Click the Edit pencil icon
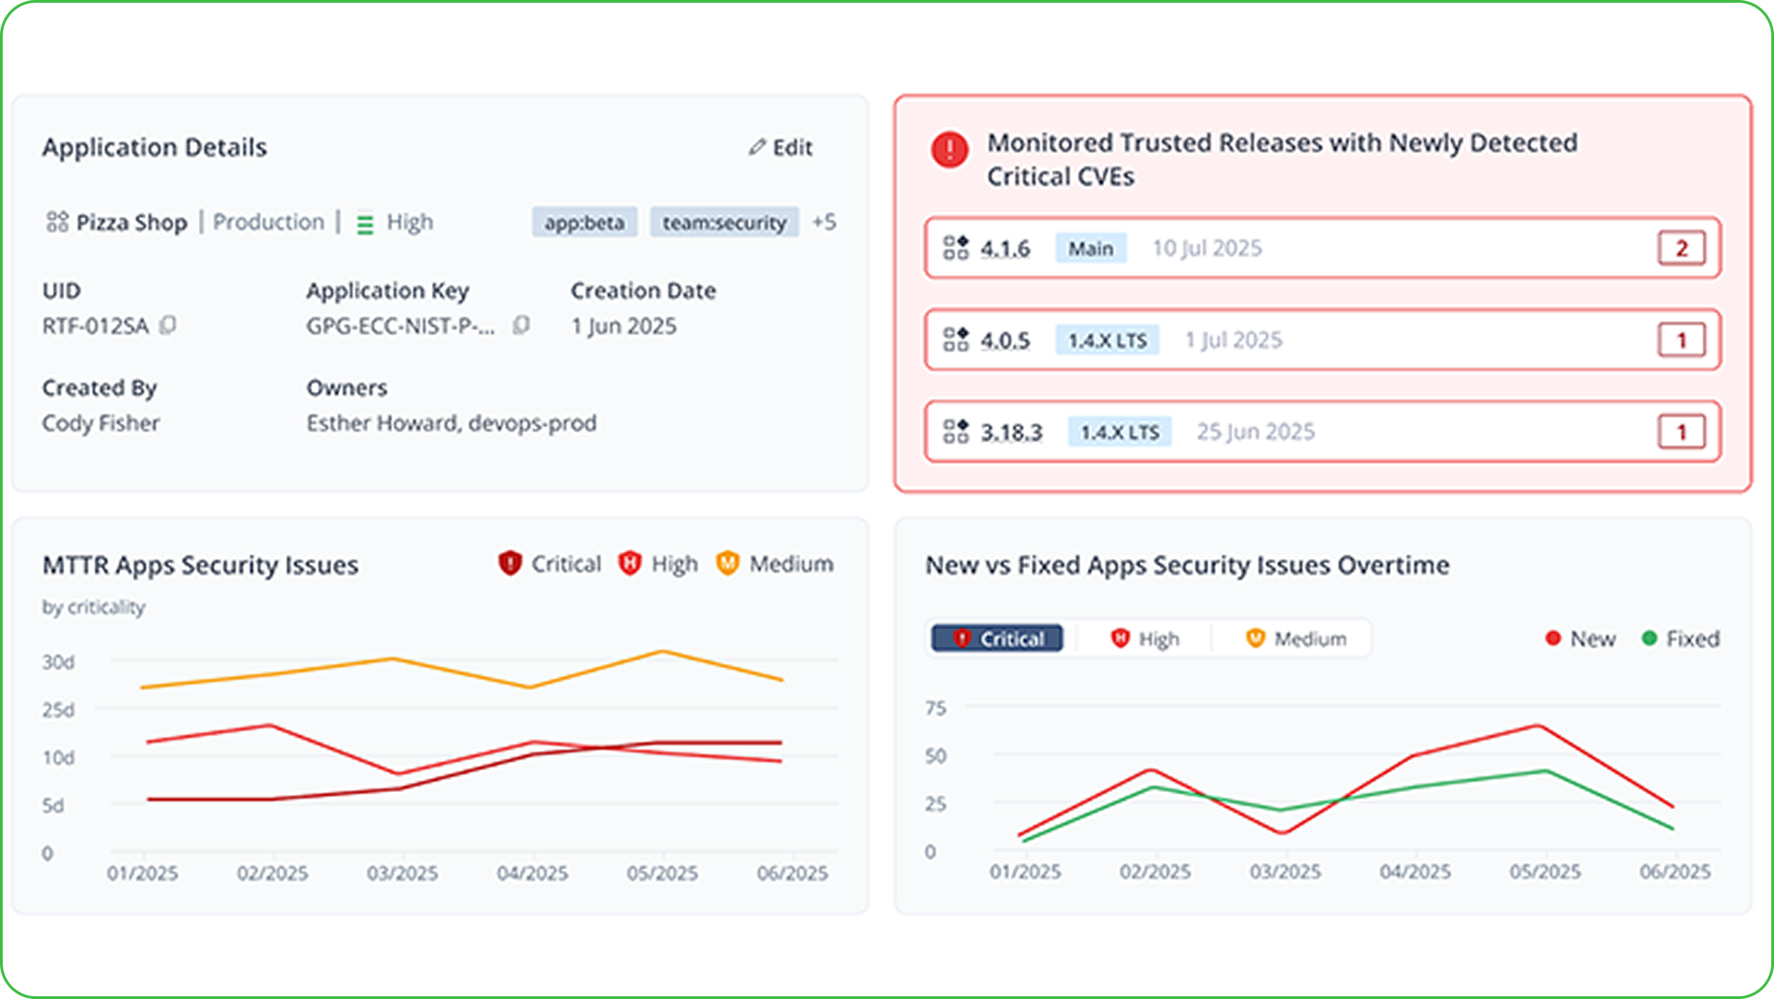This screenshot has width=1774, height=999. [x=757, y=147]
